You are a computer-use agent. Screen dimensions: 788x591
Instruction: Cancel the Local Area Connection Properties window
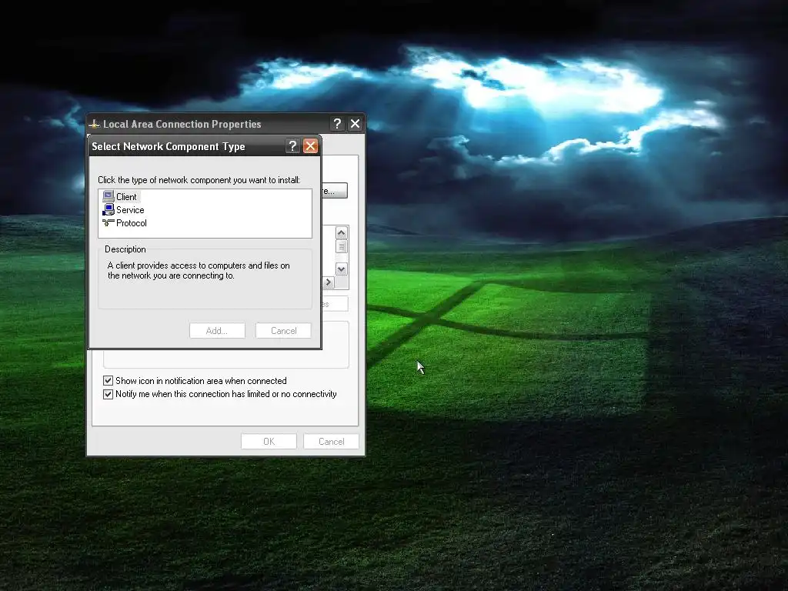[x=331, y=441]
